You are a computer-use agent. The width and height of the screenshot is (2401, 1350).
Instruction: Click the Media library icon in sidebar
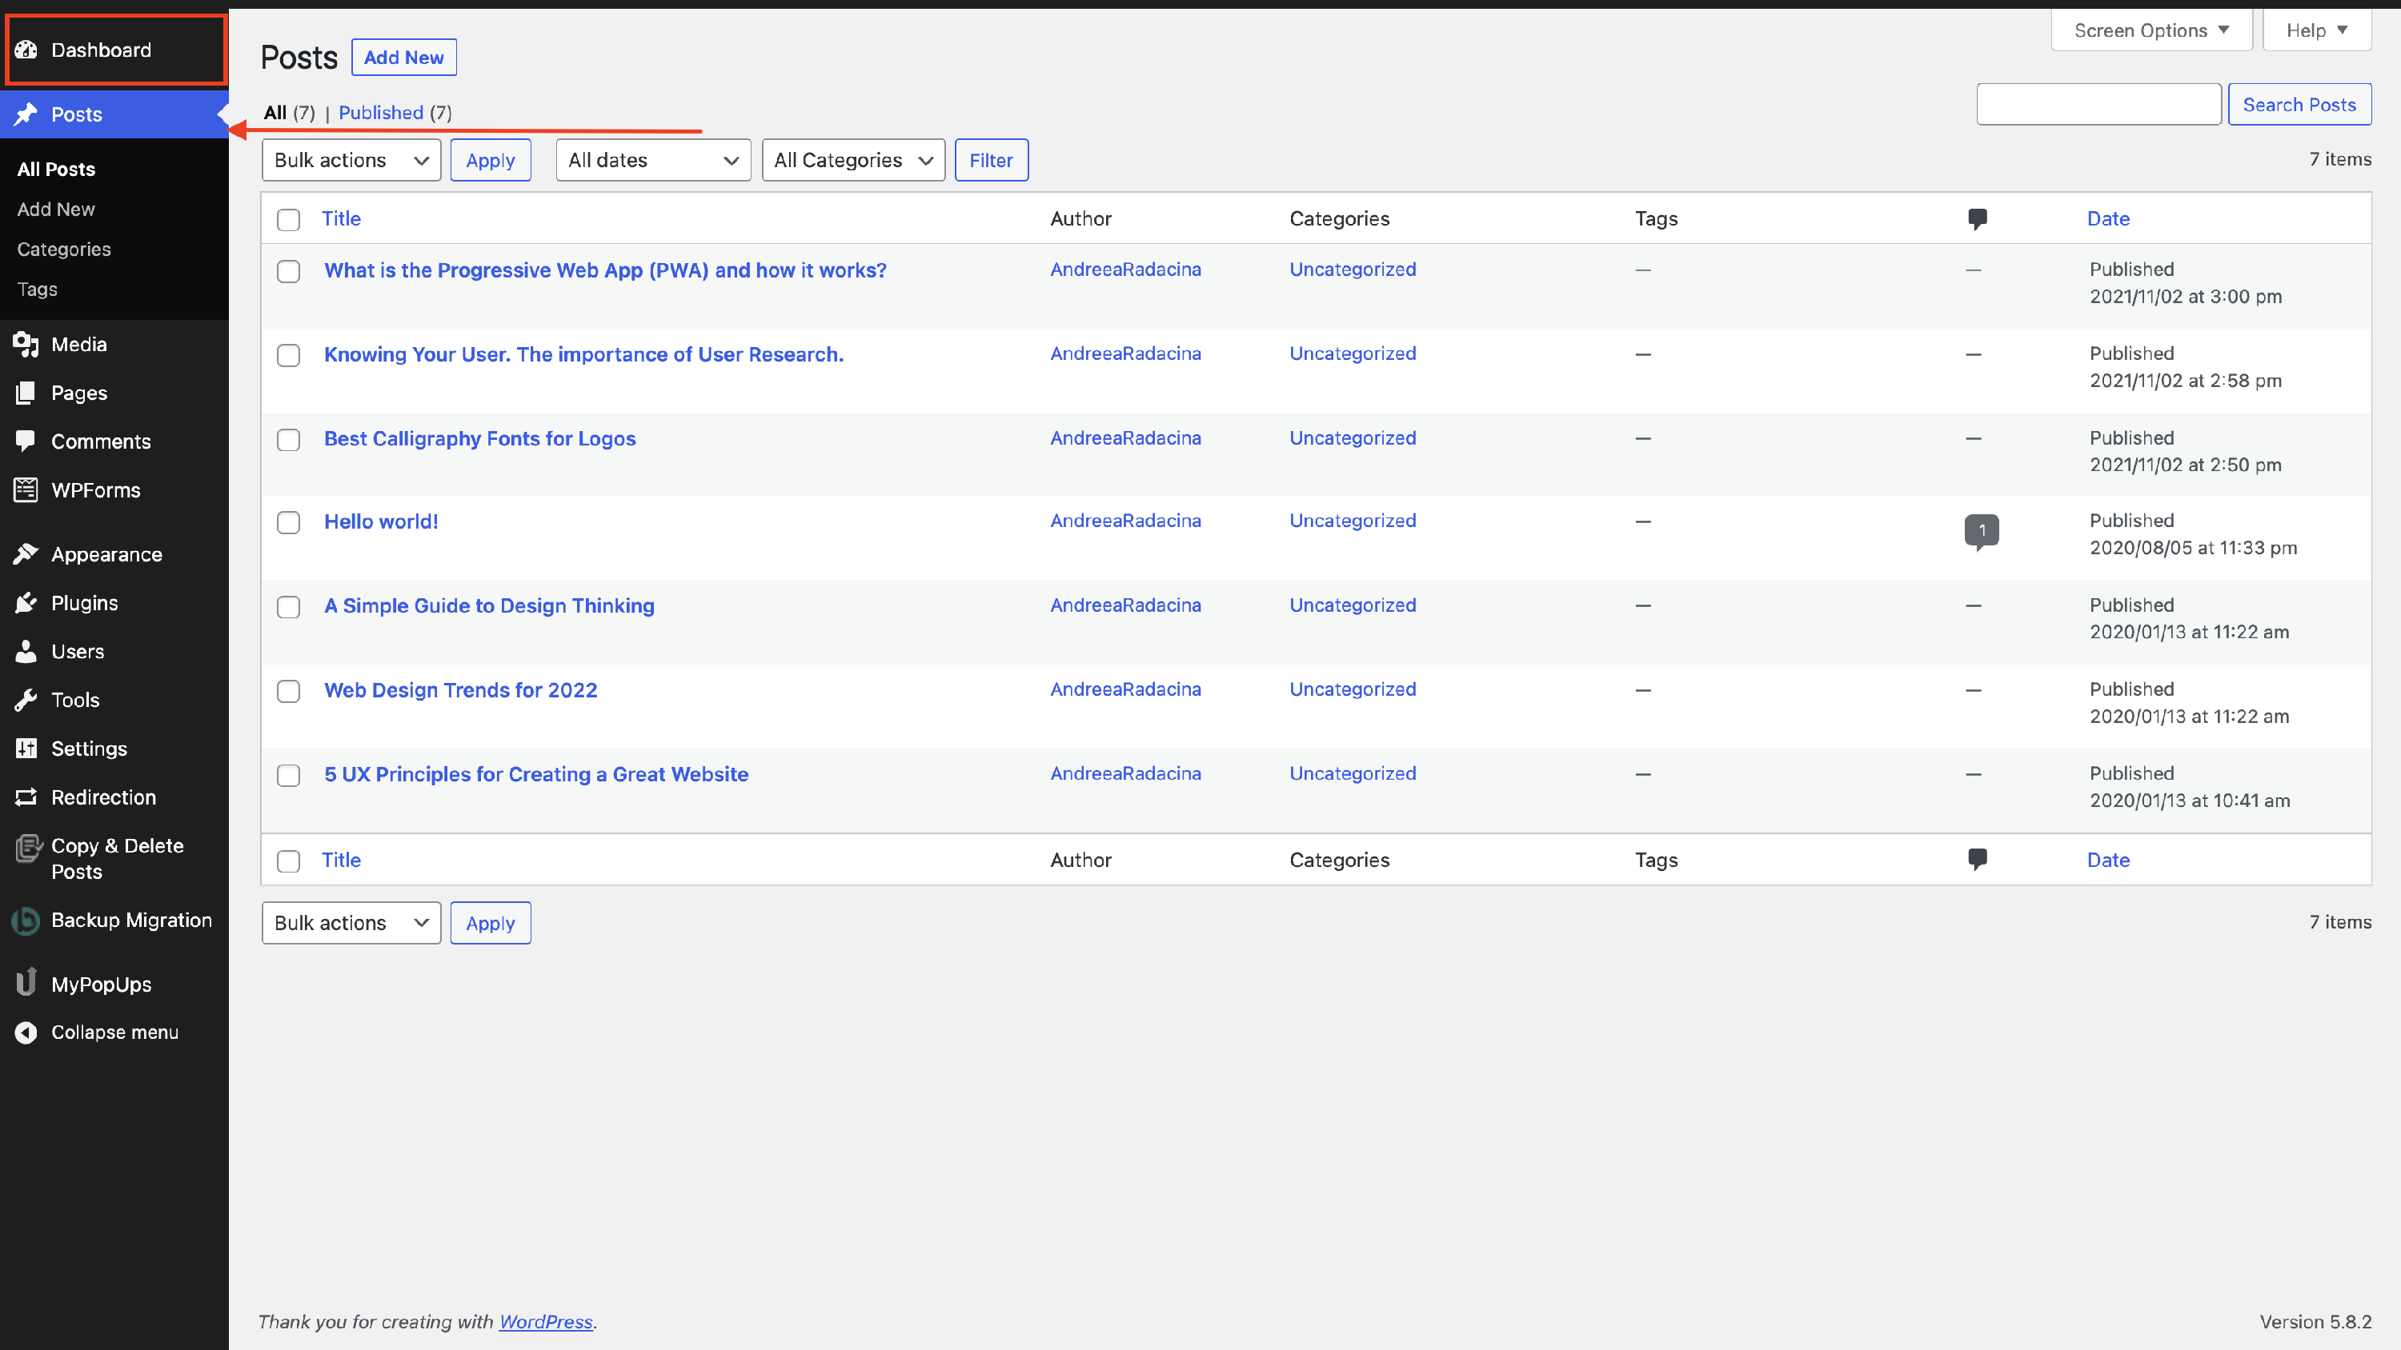coord(26,345)
